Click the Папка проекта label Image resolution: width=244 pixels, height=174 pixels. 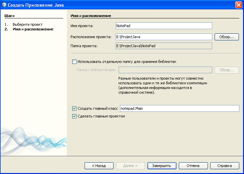tap(84, 46)
